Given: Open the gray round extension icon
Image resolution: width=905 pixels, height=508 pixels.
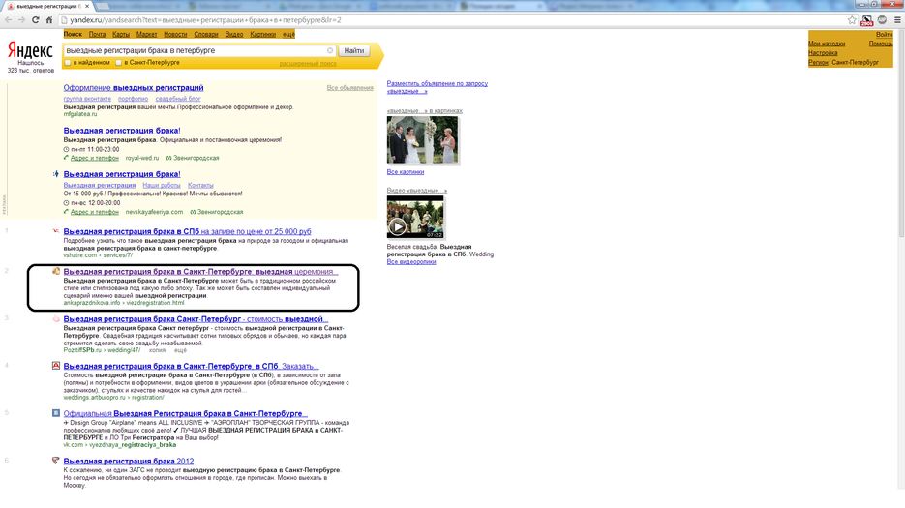Looking at the screenshot, I should point(882,20).
